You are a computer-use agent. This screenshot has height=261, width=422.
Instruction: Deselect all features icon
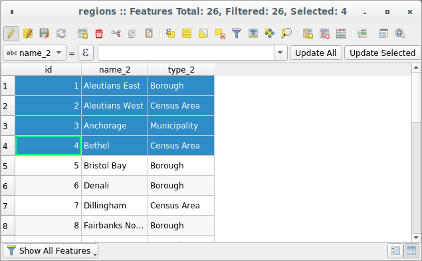pyautogui.click(x=220, y=34)
